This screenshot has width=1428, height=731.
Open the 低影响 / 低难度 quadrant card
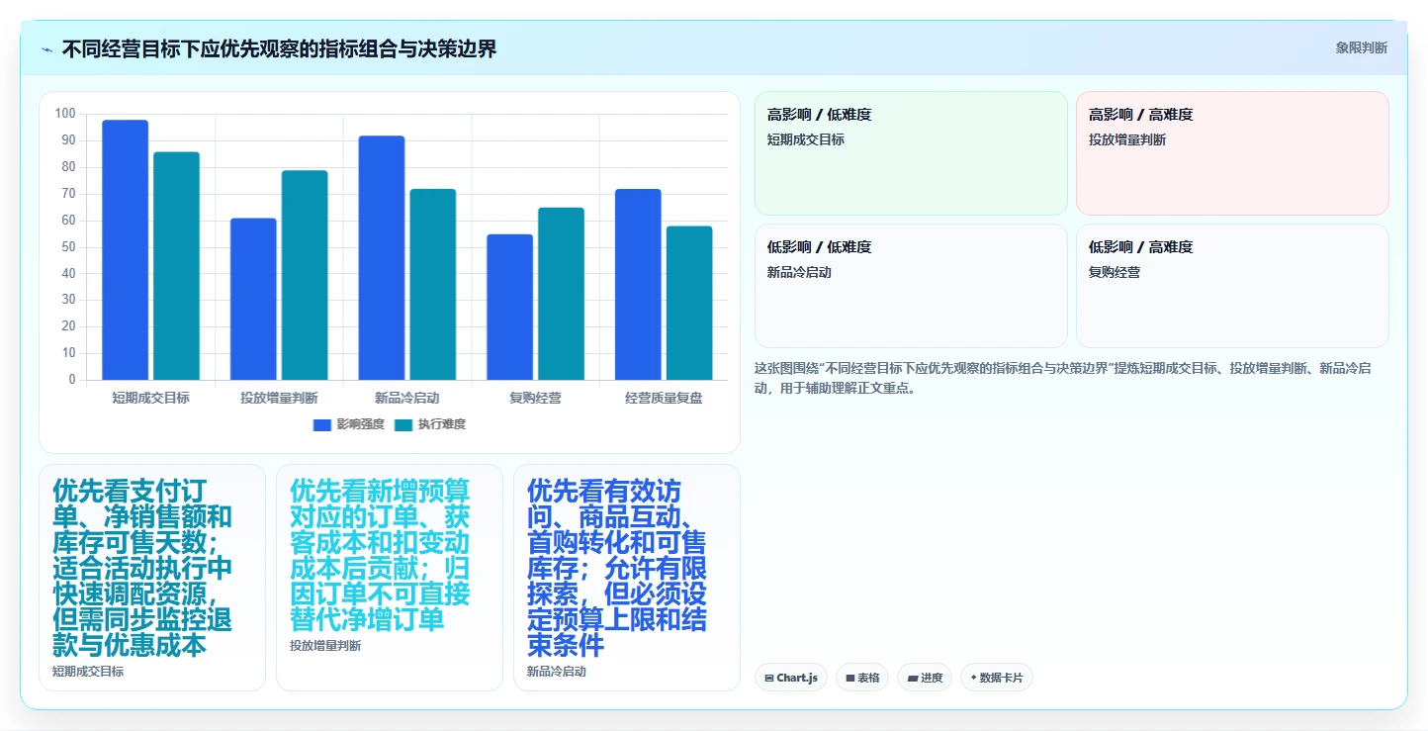911,286
